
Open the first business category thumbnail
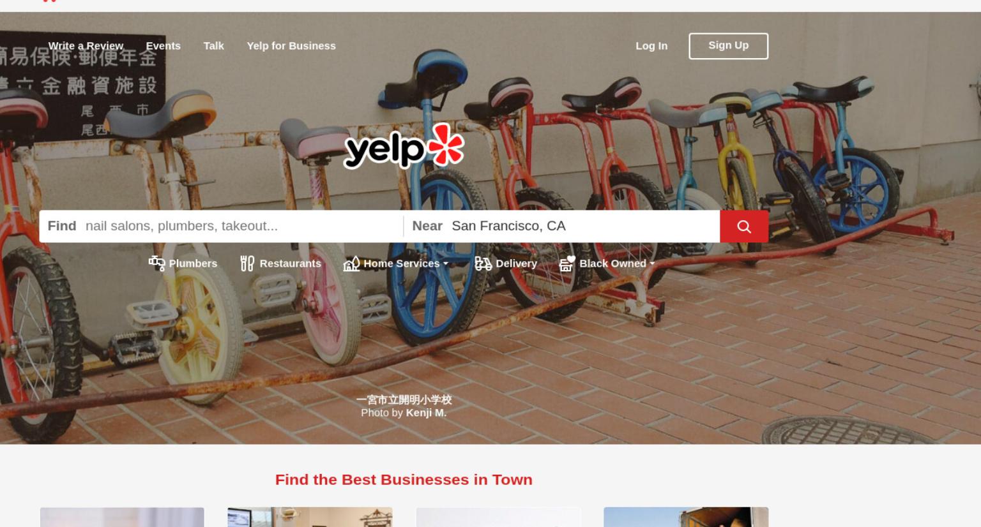(122, 517)
